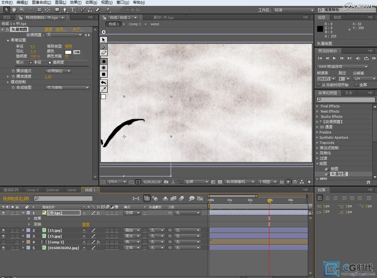This screenshot has width=377, height=278.
Task: Switch to the jianbian timeline tab
Action: coord(53,190)
